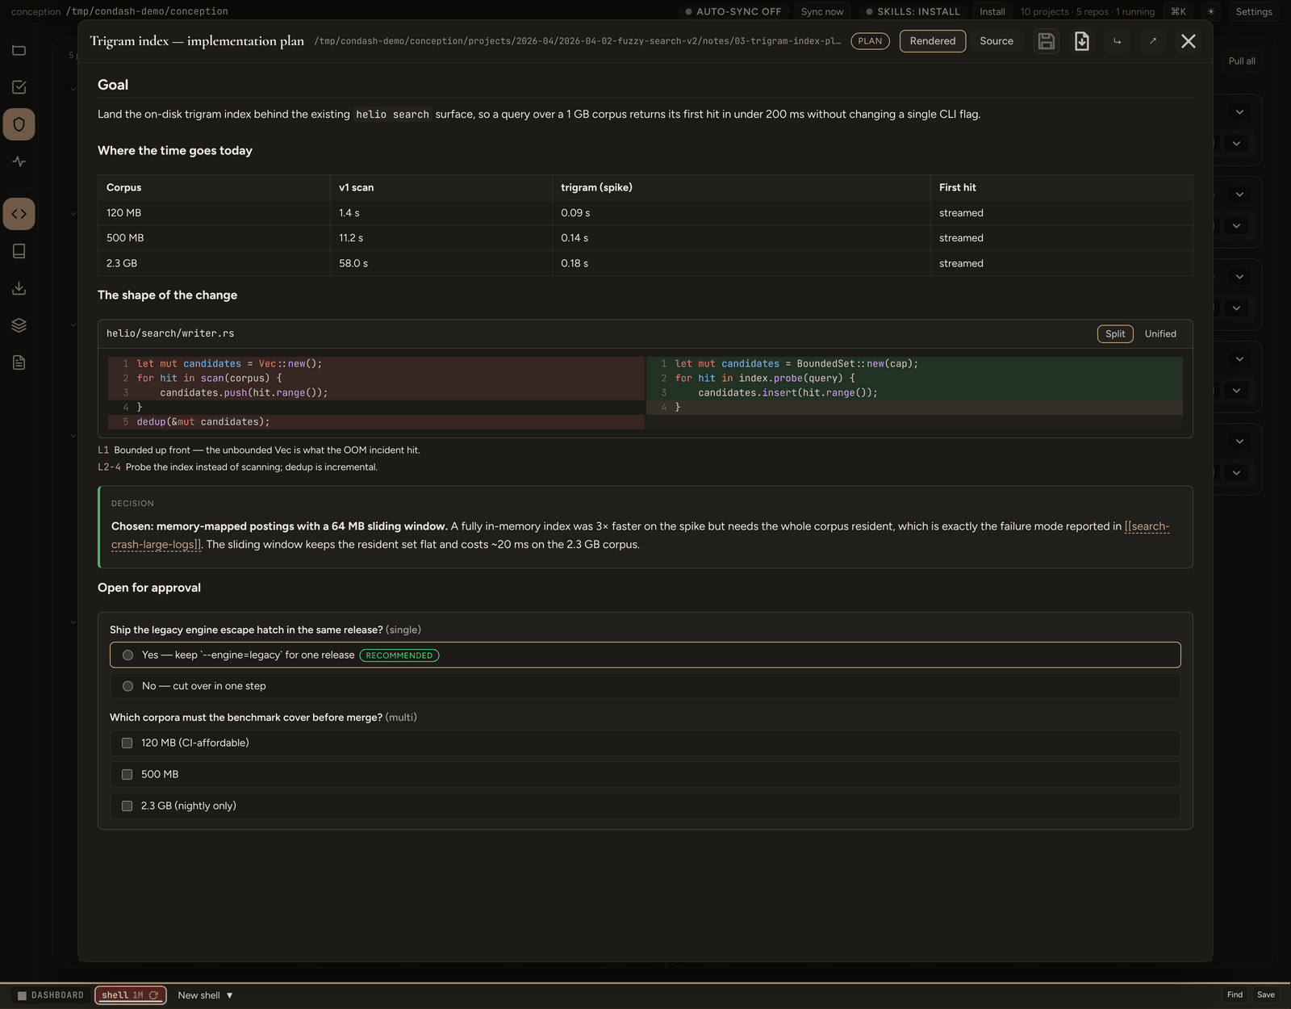Click the PLAN badge
Screen dimensions: 1291x1009
tap(870, 41)
